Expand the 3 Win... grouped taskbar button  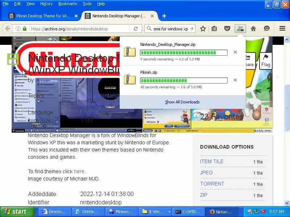coord(155,212)
